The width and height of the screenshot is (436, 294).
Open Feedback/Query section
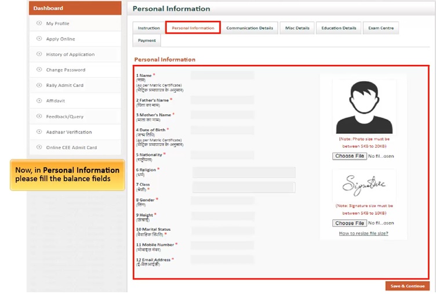point(75,117)
